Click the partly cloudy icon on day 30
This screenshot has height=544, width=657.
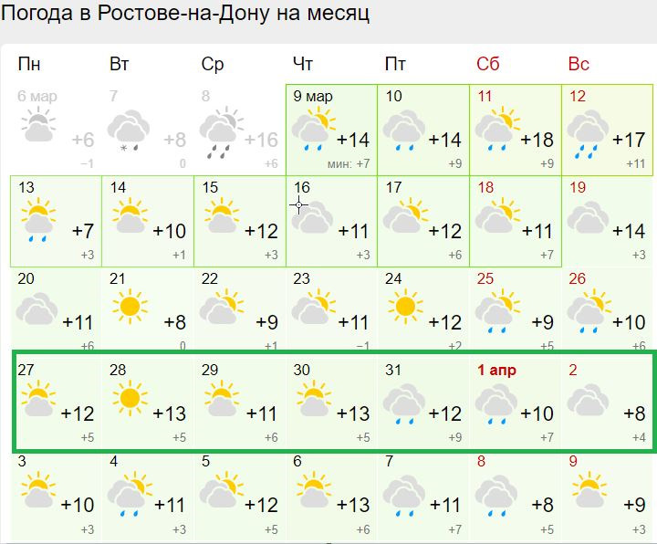pyautogui.click(x=313, y=400)
